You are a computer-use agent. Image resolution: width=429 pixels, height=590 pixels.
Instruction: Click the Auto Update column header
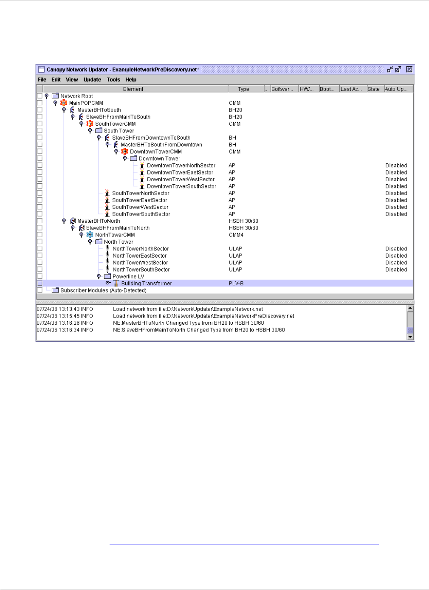pyautogui.click(x=398, y=89)
